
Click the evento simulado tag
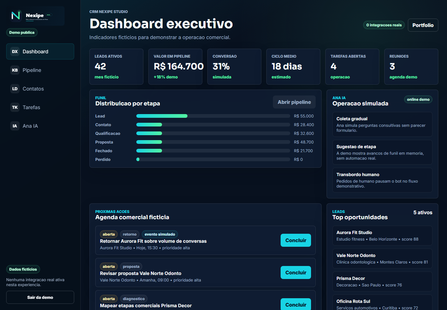160,234
